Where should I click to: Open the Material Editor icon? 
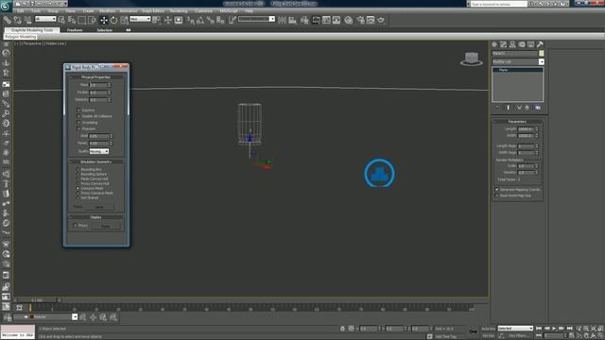coord(349,20)
